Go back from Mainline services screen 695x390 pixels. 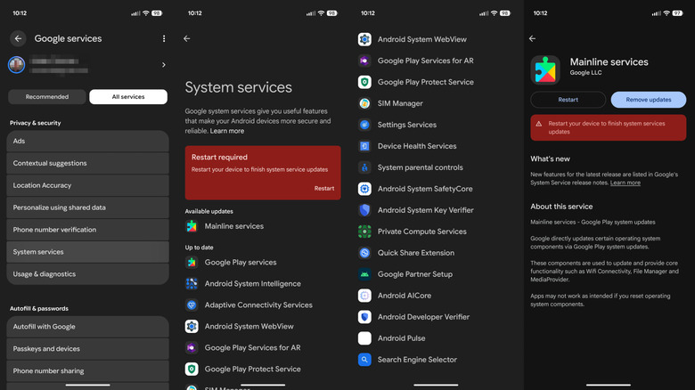point(532,38)
